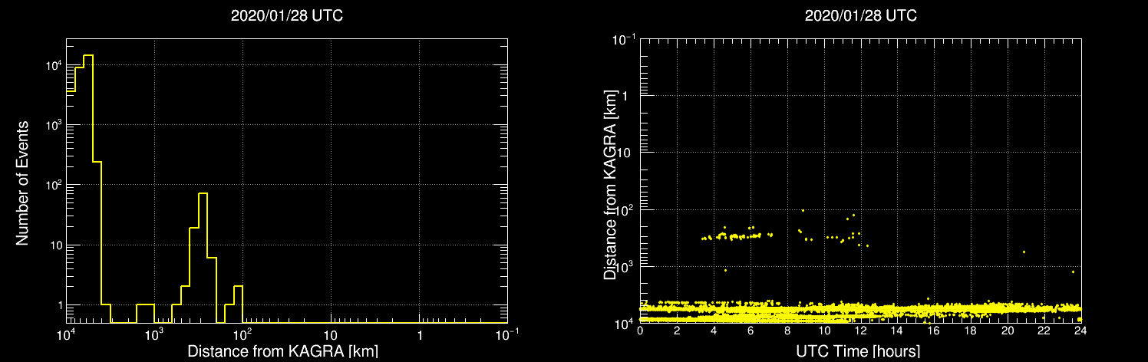Click histogram y-axis tick label 10
The image size is (1148, 362).
55,245
